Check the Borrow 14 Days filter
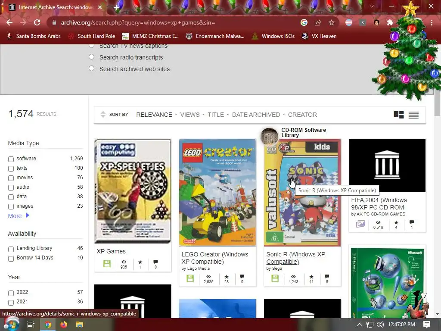 tap(11, 259)
